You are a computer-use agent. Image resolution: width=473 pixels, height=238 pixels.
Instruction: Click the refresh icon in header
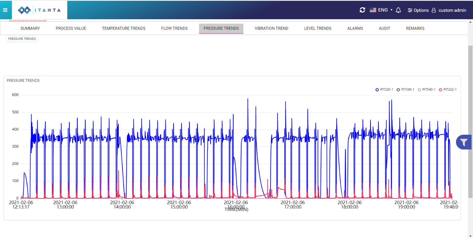pos(362,10)
